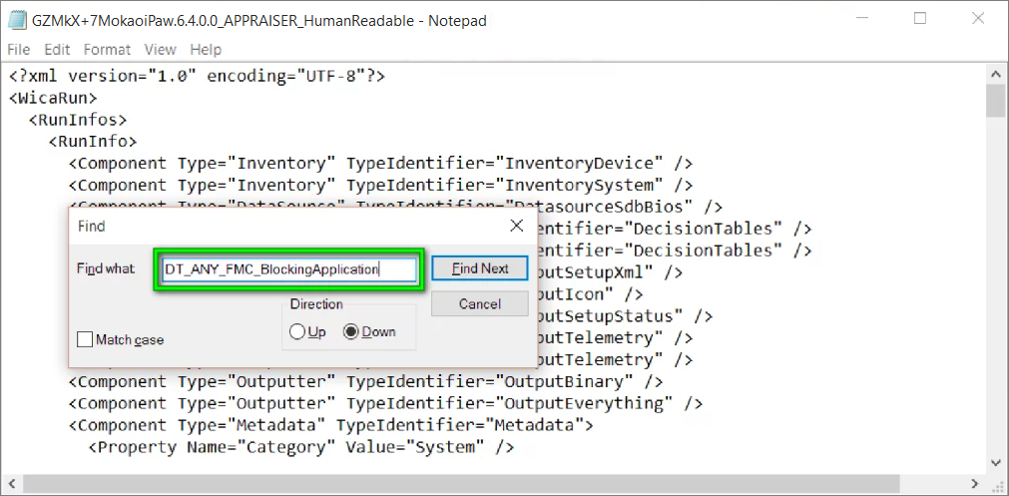
Task: Click the vertical scrollbar up arrow
Action: point(995,73)
